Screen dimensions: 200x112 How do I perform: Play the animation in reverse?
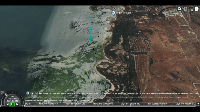(x=7, y=104)
